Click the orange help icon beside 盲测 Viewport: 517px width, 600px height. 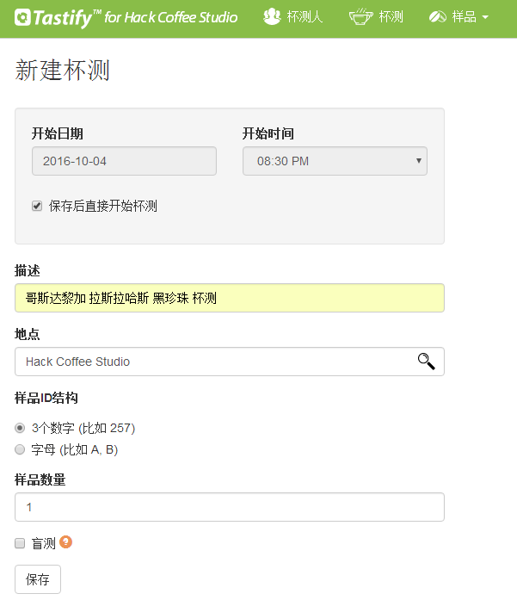pyautogui.click(x=65, y=541)
